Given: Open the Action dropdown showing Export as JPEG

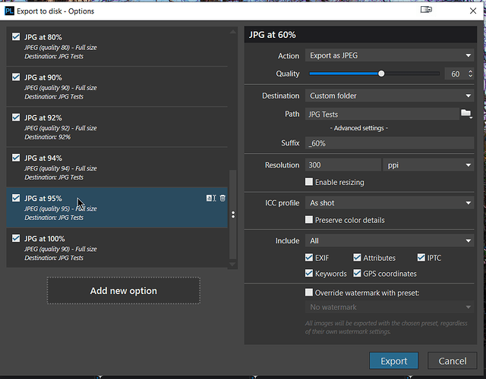Looking at the screenshot, I should tap(390, 55).
